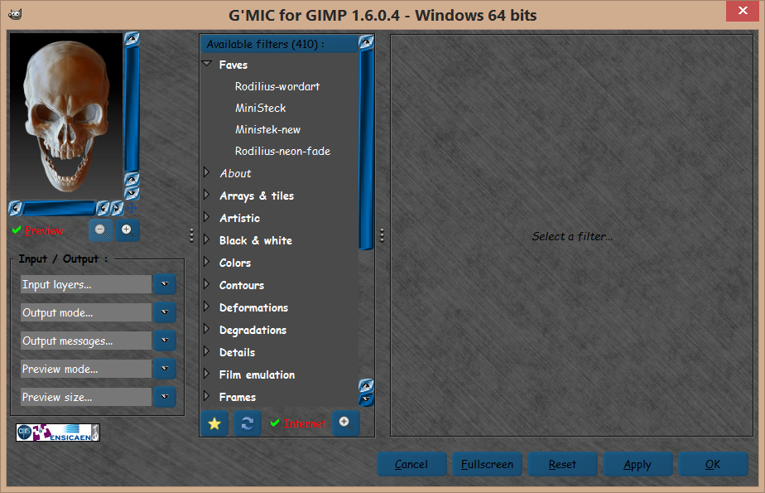Expand the Details category triangle
Viewport: 765px width, 493px height.
tap(207, 351)
